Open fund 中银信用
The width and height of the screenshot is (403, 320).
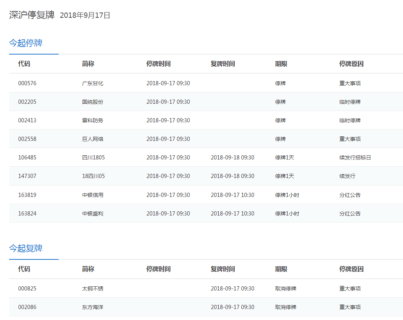click(93, 195)
